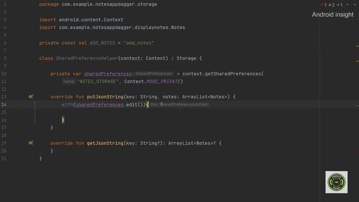Click the yellow warning count showing 2

click(x=332, y=5)
